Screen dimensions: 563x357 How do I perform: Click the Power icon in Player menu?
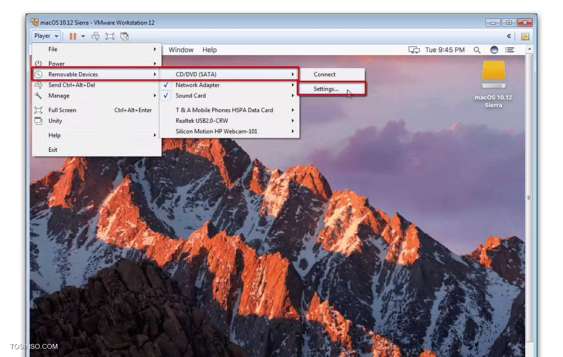click(x=38, y=63)
